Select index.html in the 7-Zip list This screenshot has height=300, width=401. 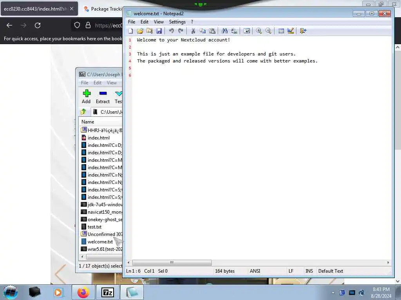click(x=99, y=138)
